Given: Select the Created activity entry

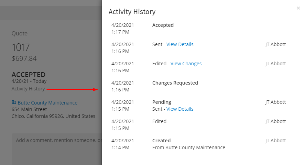Looking at the screenshot, I should point(161,141).
